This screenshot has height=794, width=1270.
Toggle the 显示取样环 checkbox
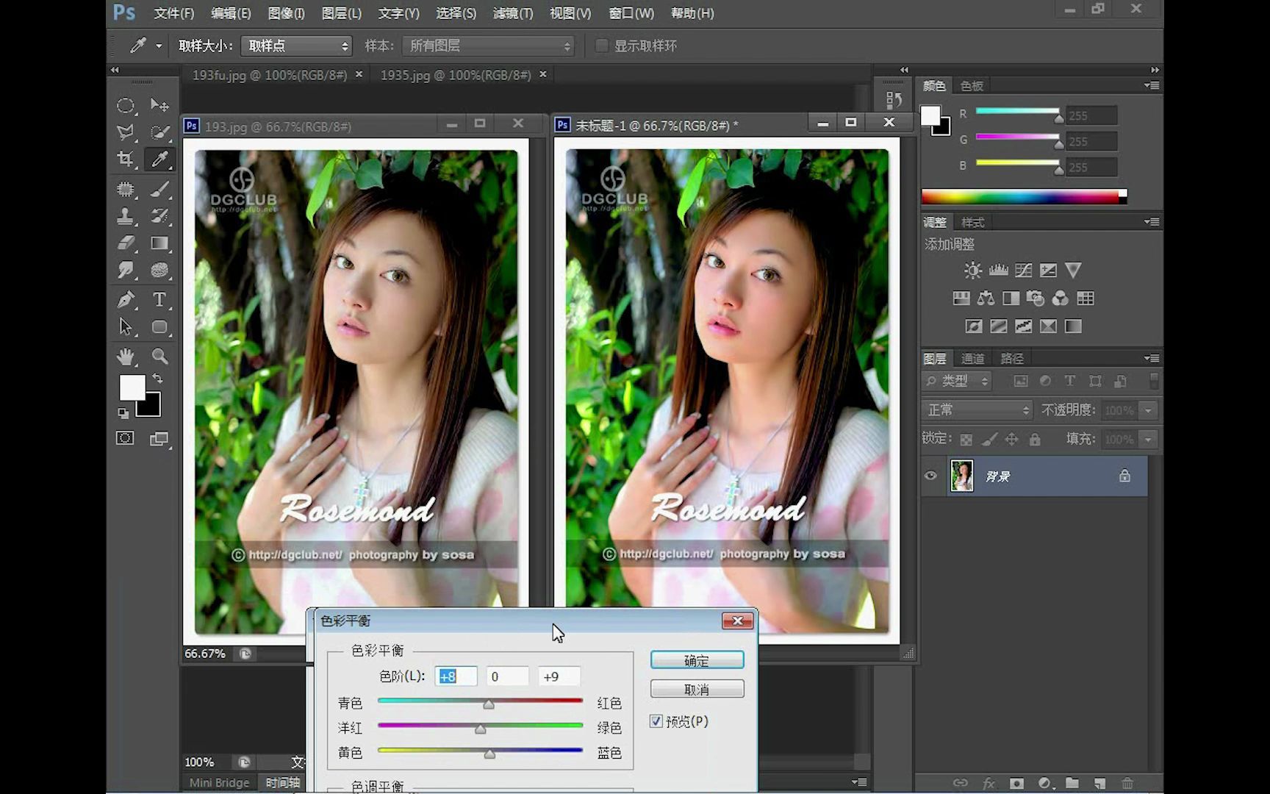pyautogui.click(x=601, y=46)
